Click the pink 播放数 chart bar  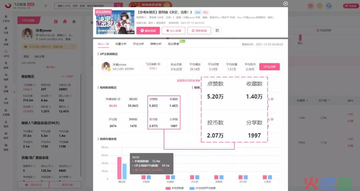coord(119,168)
